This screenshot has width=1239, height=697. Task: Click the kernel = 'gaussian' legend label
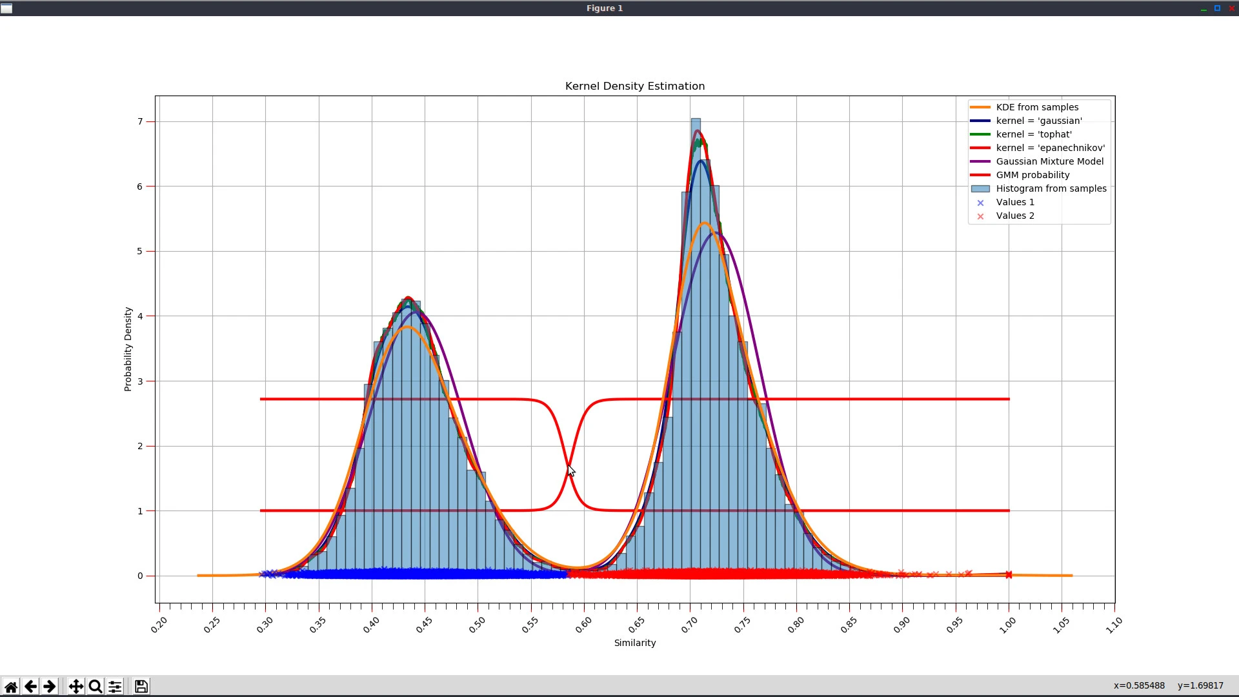tap(1038, 121)
